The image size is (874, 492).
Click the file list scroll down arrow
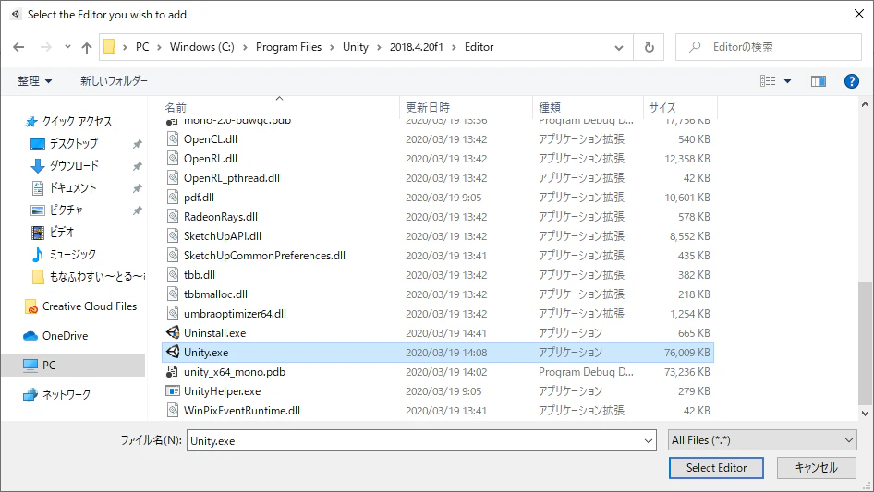click(865, 414)
